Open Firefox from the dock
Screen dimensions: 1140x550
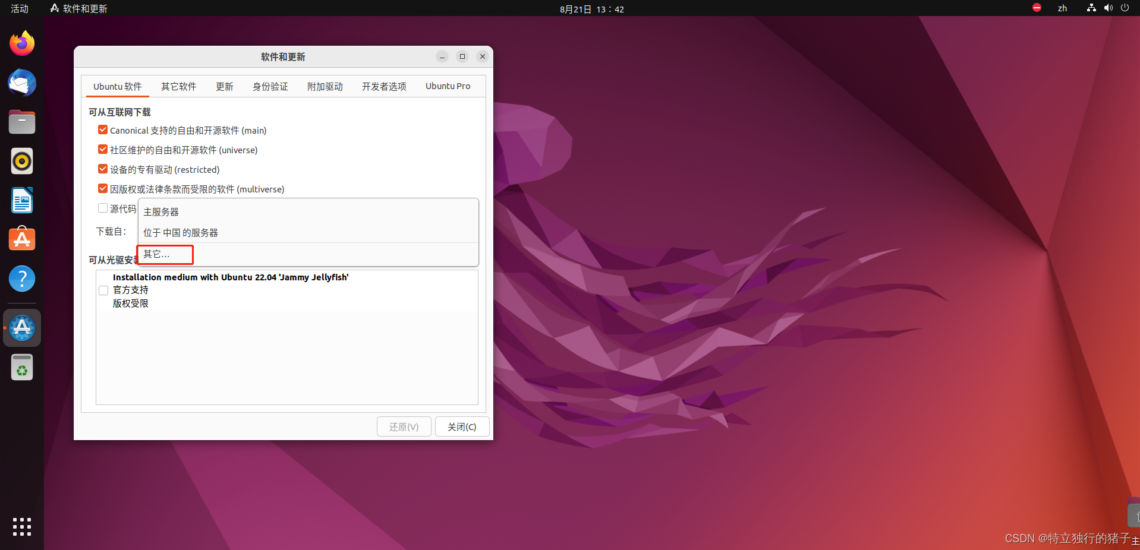[x=22, y=43]
